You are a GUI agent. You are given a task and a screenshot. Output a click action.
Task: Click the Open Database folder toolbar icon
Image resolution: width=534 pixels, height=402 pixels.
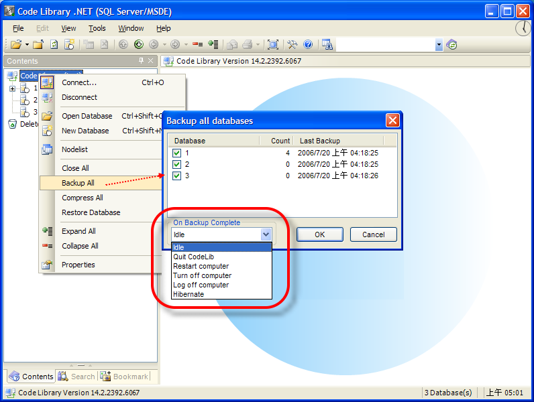pos(16,44)
